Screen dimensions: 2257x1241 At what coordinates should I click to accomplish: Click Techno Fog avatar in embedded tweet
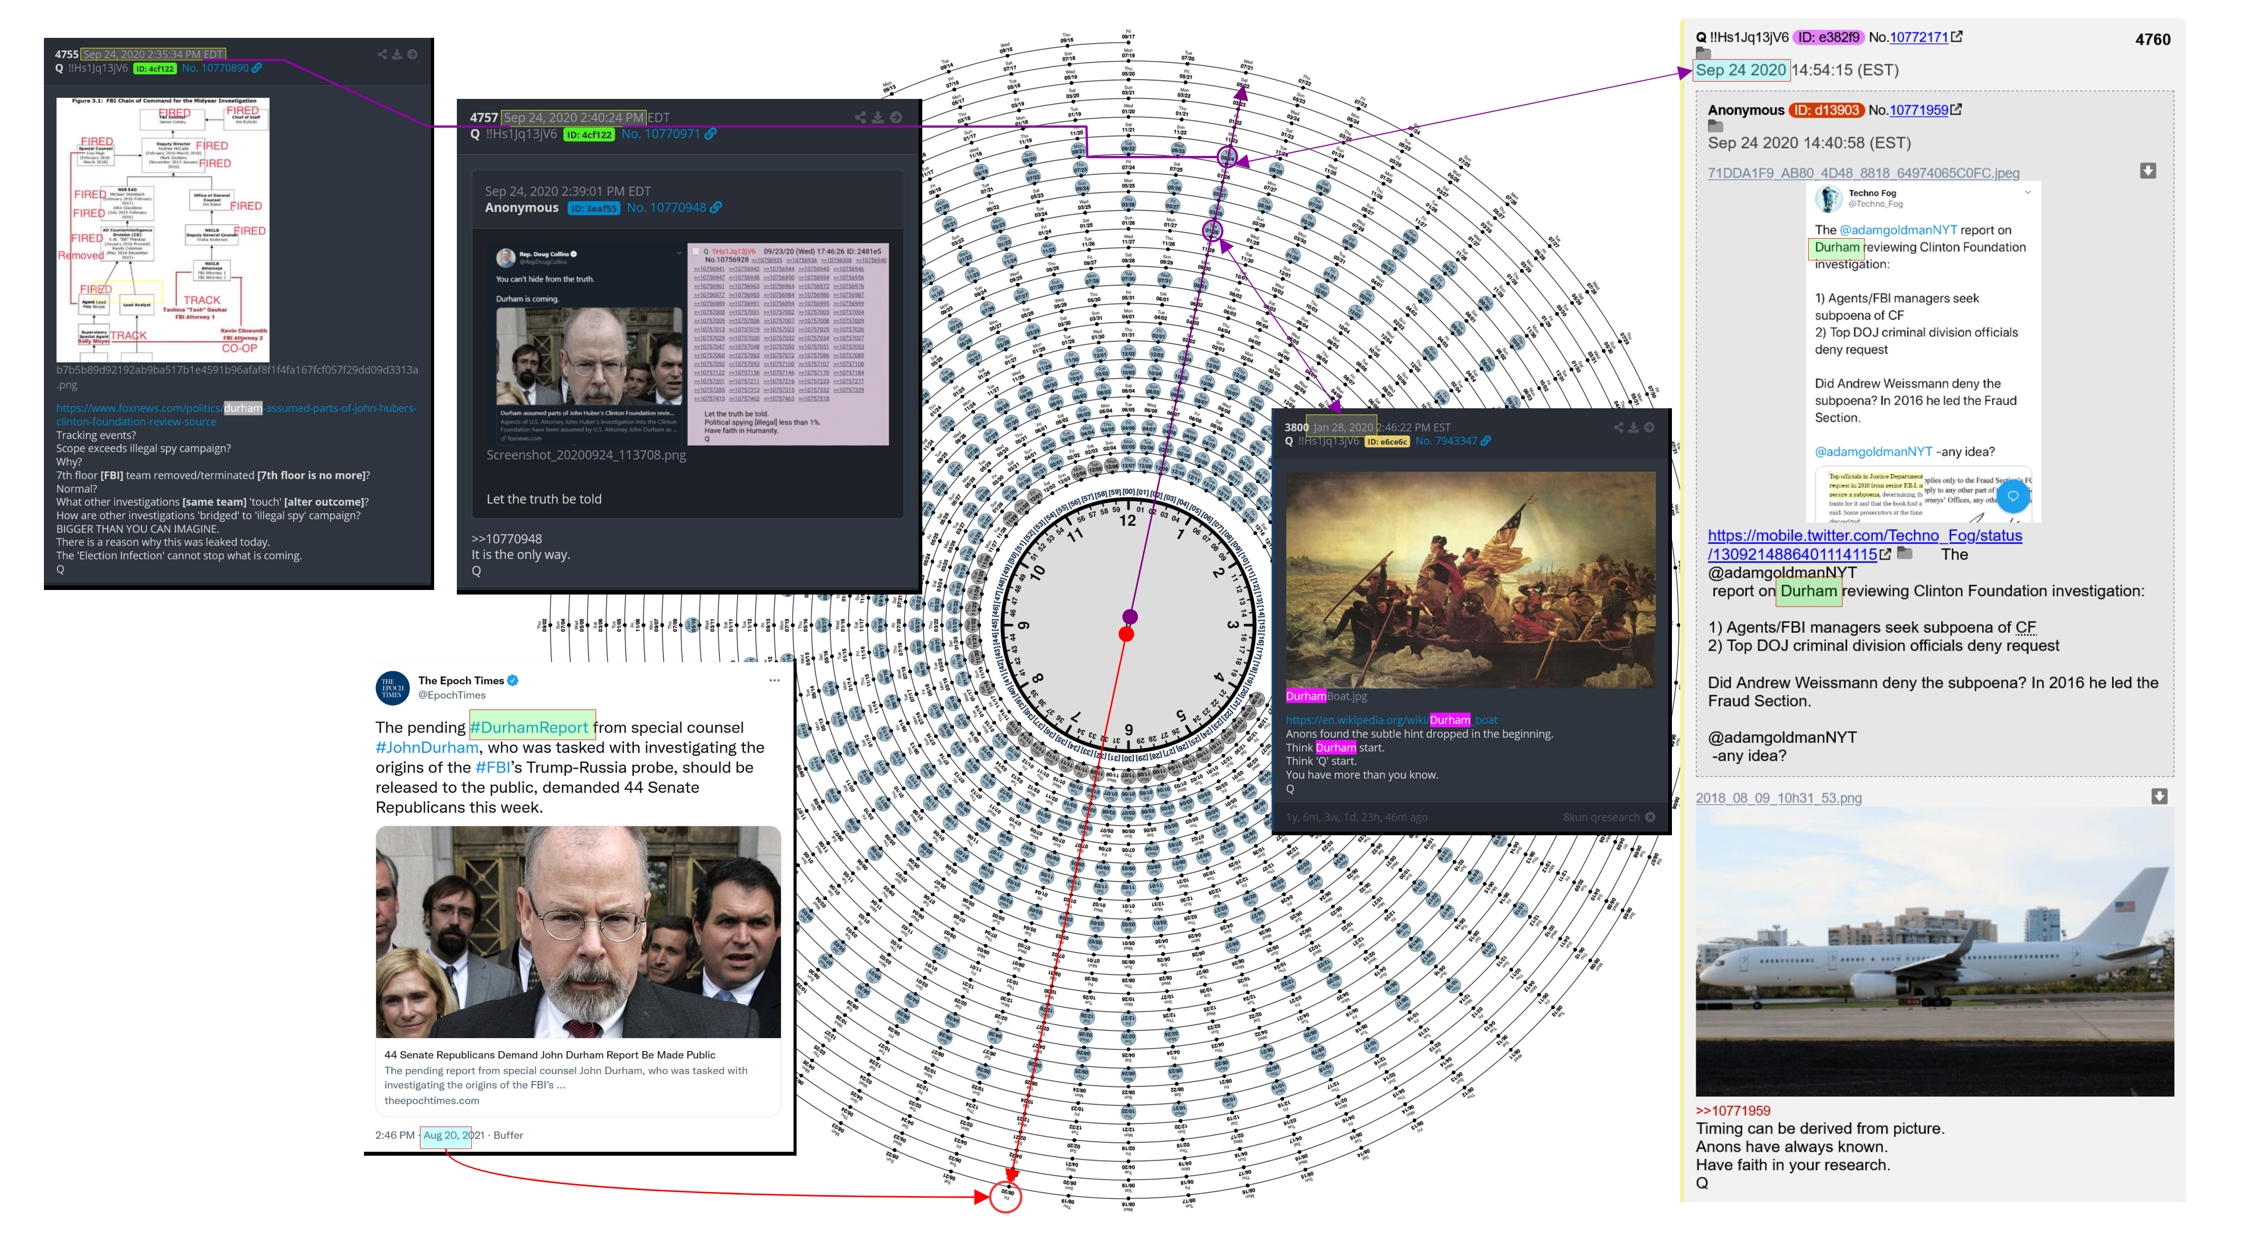1828,200
